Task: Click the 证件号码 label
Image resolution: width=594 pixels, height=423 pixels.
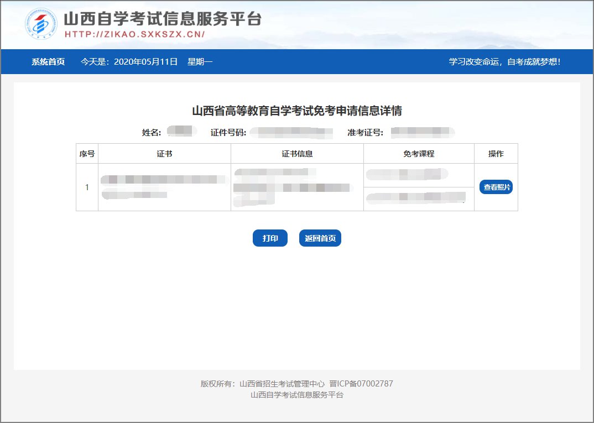Action: pyautogui.click(x=228, y=133)
